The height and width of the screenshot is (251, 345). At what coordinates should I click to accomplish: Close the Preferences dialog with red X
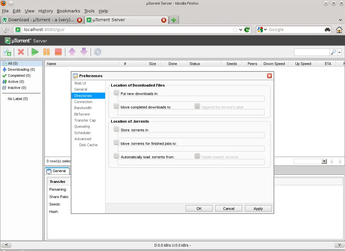point(269,76)
